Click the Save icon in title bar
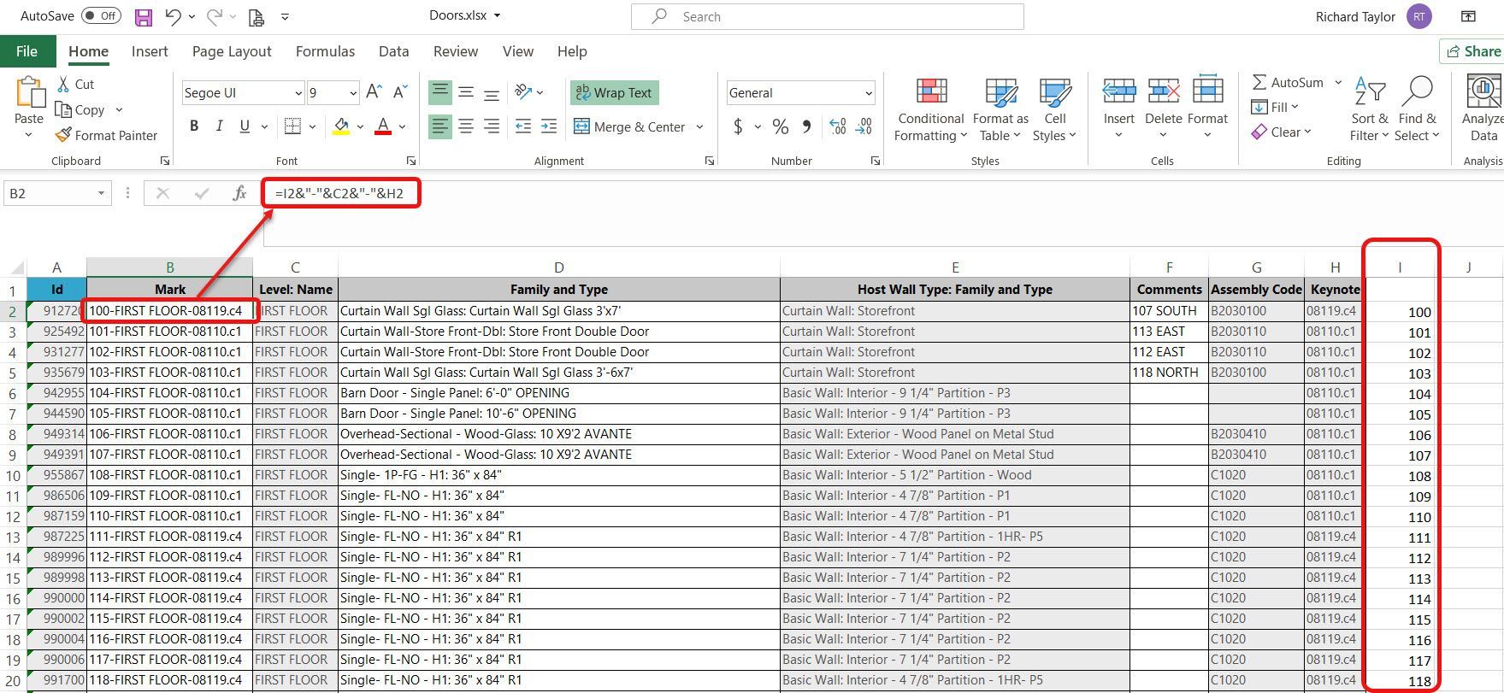Screen dimensions: 1504x693 tap(143, 17)
